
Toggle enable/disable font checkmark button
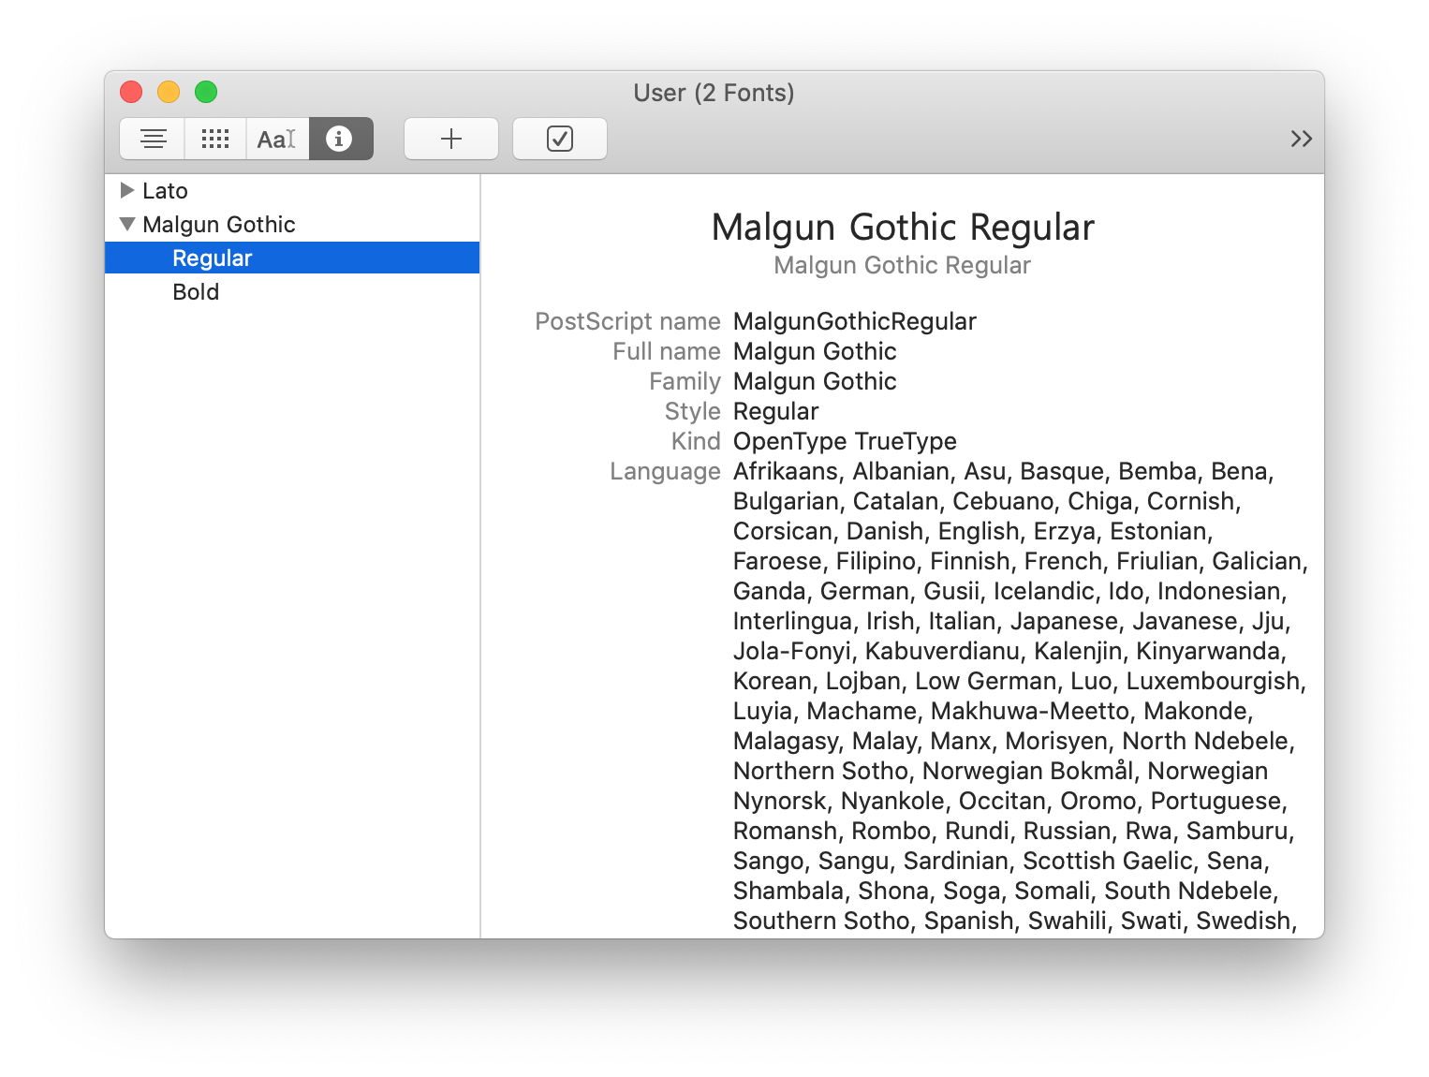560,139
